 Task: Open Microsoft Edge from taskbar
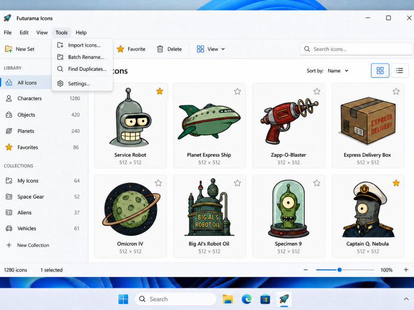click(x=246, y=299)
